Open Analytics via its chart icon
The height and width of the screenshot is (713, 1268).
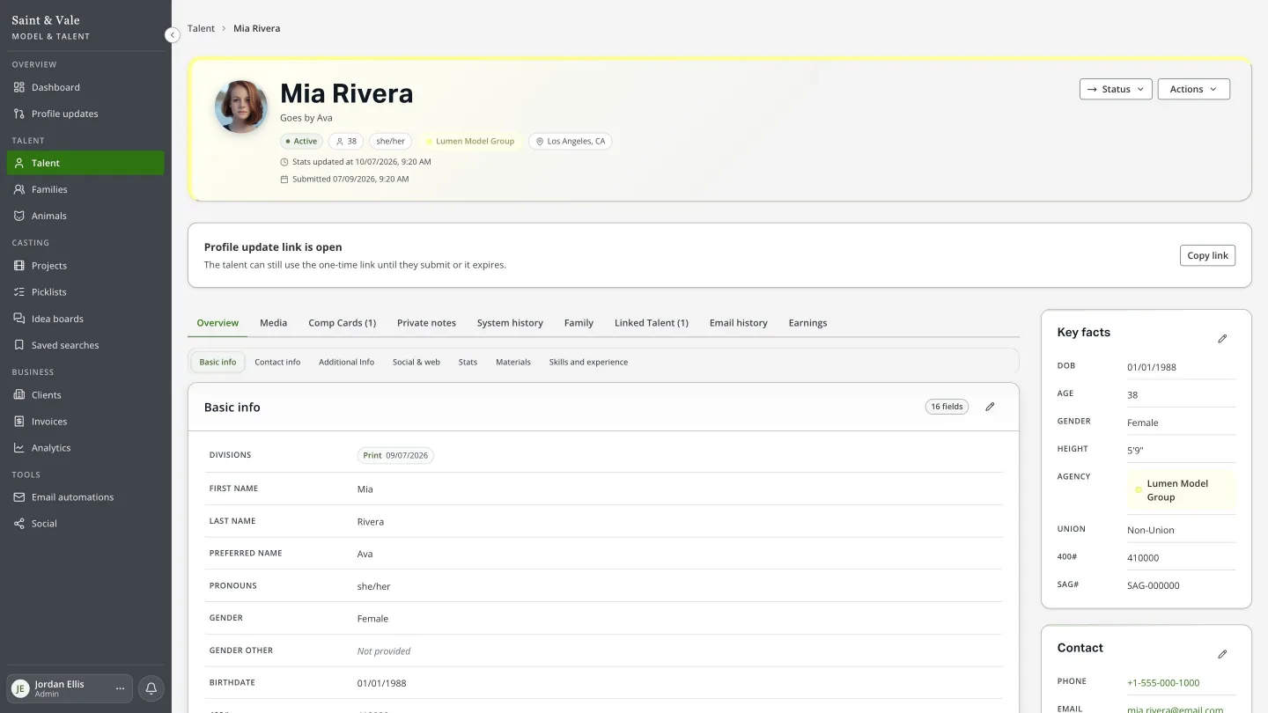(19, 447)
